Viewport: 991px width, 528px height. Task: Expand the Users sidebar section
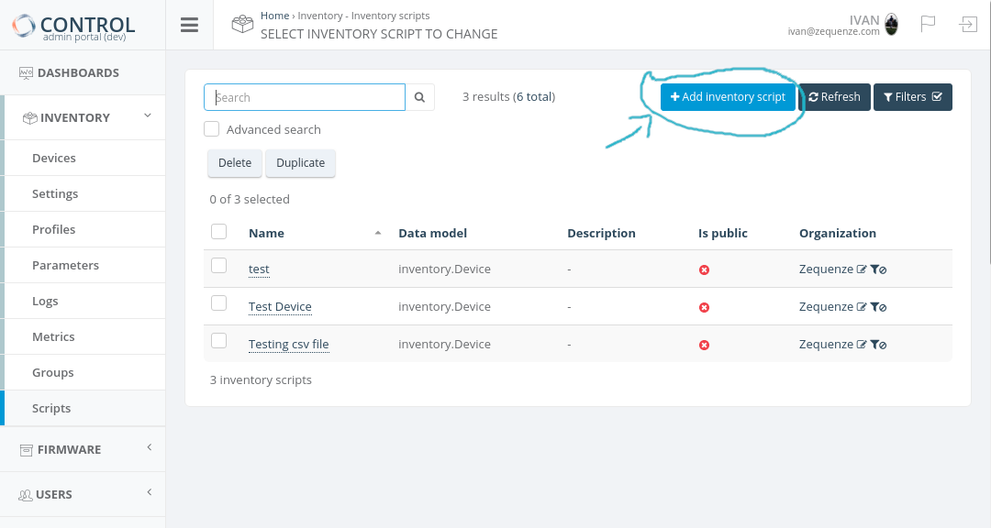click(x=149, y=492)
